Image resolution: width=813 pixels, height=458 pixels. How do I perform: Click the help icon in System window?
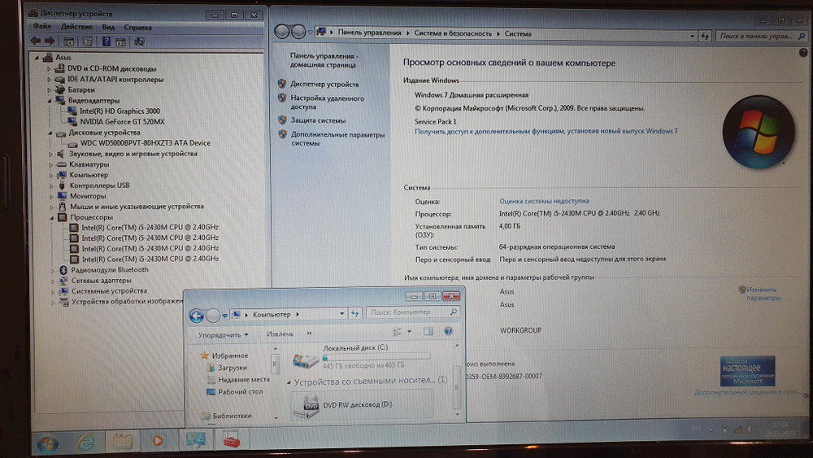tap(803, 52)
